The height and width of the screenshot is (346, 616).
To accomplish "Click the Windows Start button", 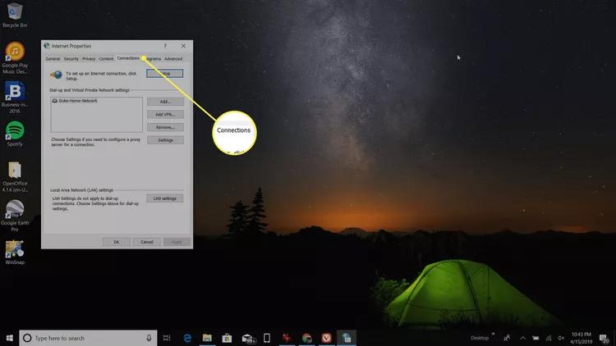I will click(x=9, y=338).
